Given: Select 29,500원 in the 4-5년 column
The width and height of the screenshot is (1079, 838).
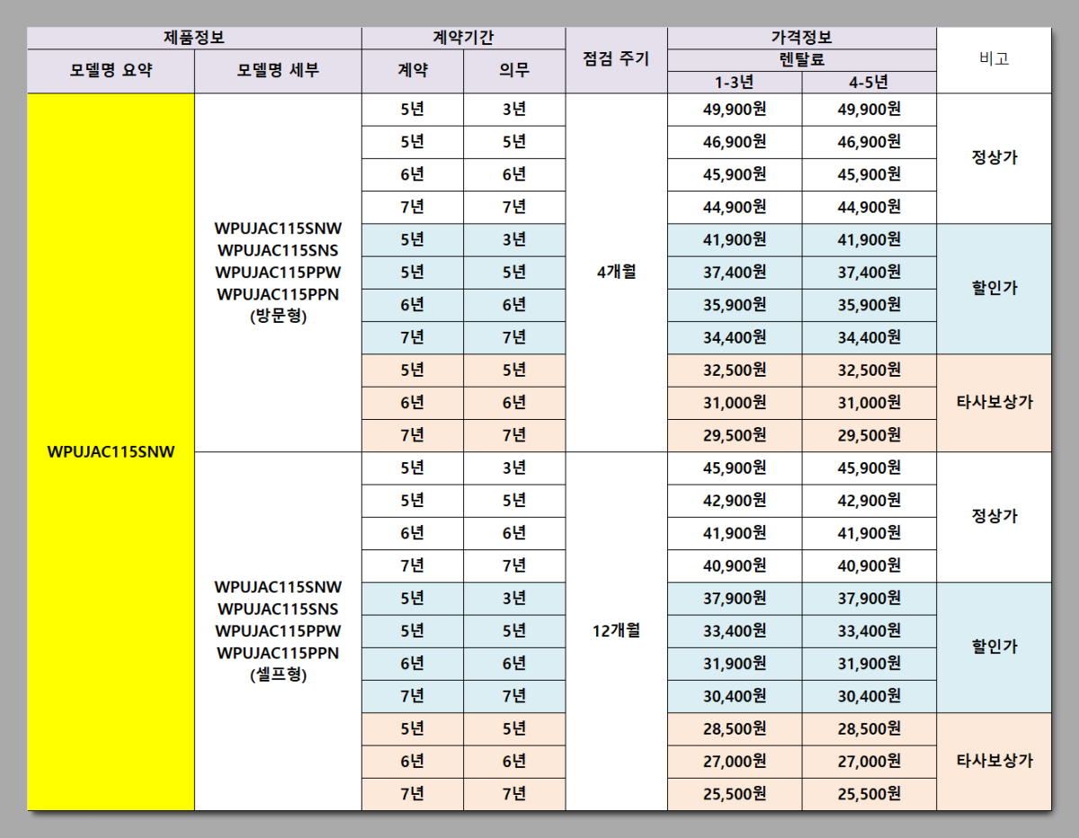Looking at the screenshot, I should click(869, 435).
